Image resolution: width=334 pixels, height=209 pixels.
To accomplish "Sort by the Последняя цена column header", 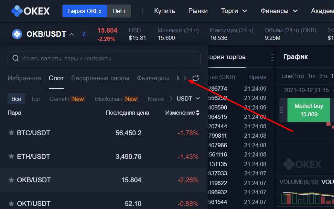I will [x=128, y=113].
